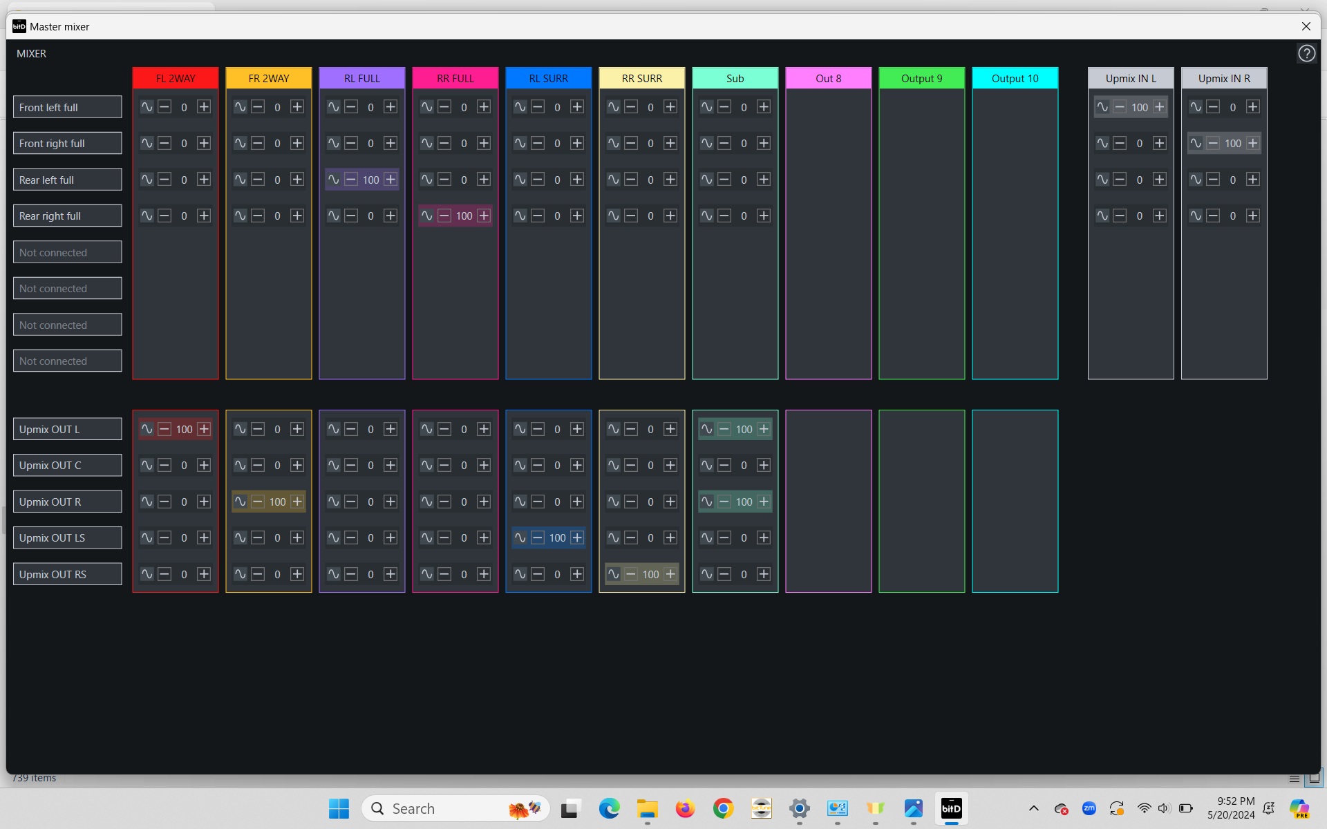1327x829 pixels.
Task: Increase Rear right full level in RR FULL
Action: tap(484, 216)
